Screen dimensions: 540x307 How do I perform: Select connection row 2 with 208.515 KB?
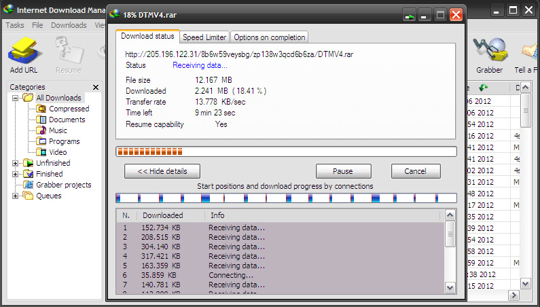(281, 238)
